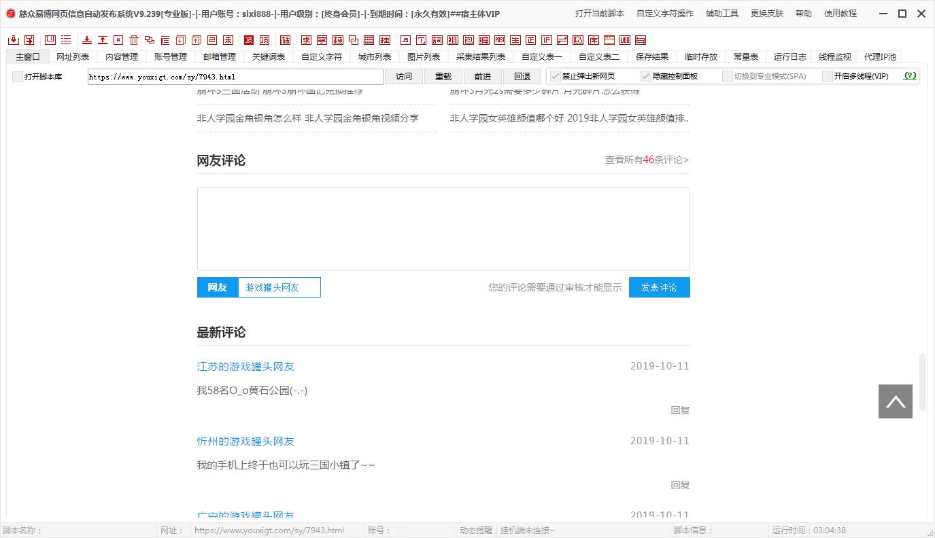This screenshot has width=935, height=538.
Task: Click the 回退 back button
Action: 522,77
